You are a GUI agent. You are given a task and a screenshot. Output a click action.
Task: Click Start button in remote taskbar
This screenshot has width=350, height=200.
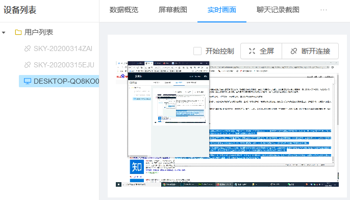(119, 185)
